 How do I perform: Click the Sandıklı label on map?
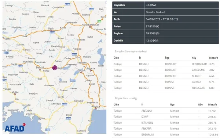tap(81, 40)
